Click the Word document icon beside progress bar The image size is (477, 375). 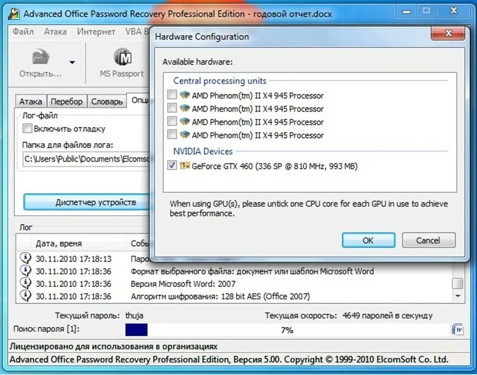(457, 329)
